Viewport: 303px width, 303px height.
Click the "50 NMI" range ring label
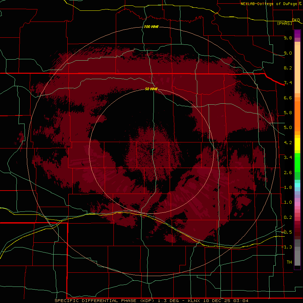tap(151, 89)
